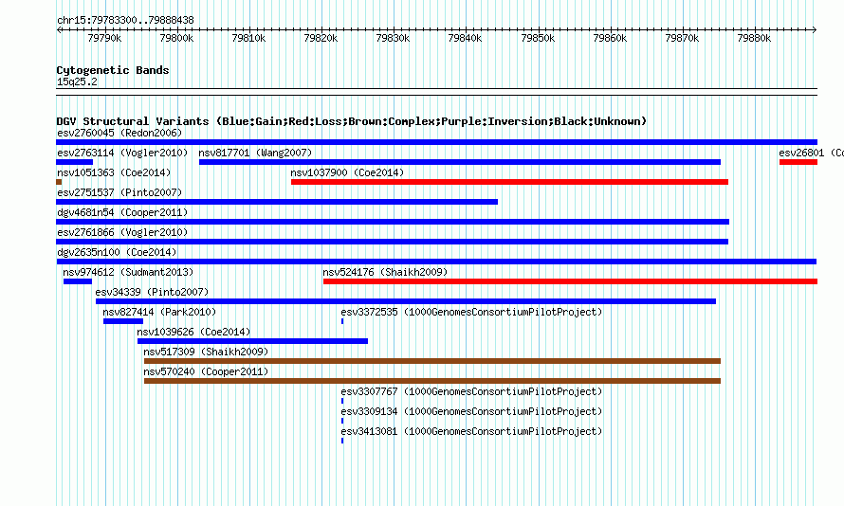Open nsv517309 (Shaikh2009) label

pyautogui.click(x=206, y=352)
